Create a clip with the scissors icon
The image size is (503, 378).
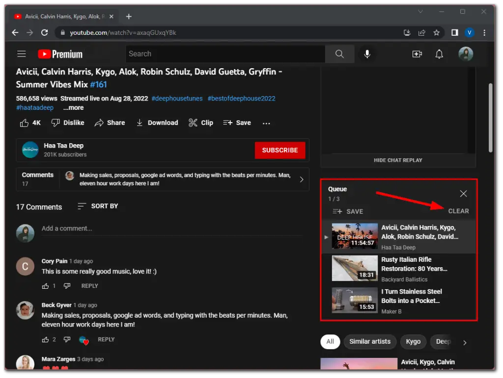pos(200,123)
